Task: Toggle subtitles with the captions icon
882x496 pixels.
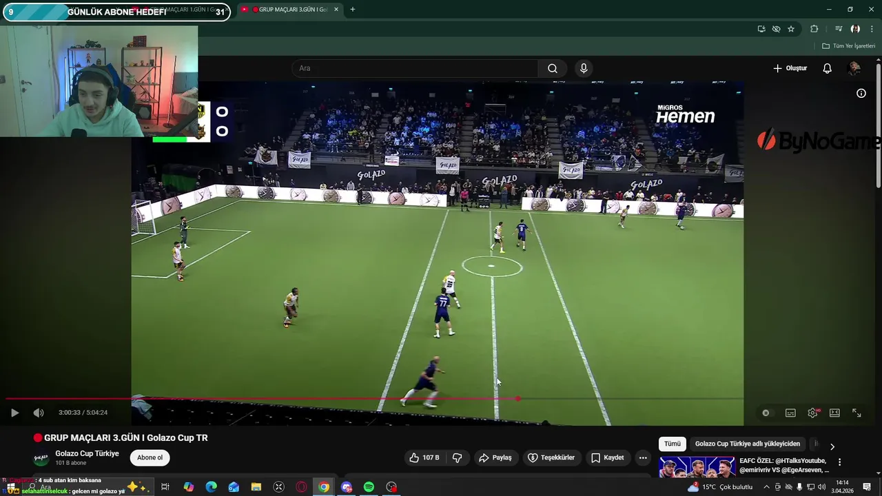Action: click(x=790, y=413)
